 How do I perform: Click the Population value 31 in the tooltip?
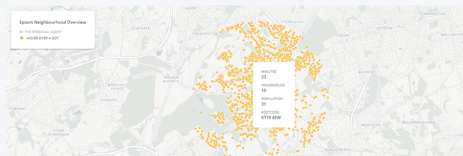[x=264, y=104]
